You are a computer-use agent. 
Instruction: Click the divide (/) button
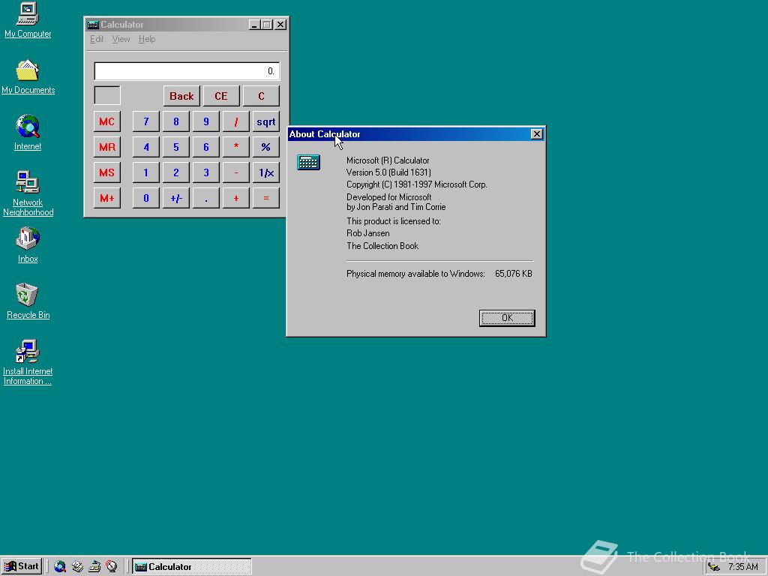pyautogui.click(x=236, y=121)
